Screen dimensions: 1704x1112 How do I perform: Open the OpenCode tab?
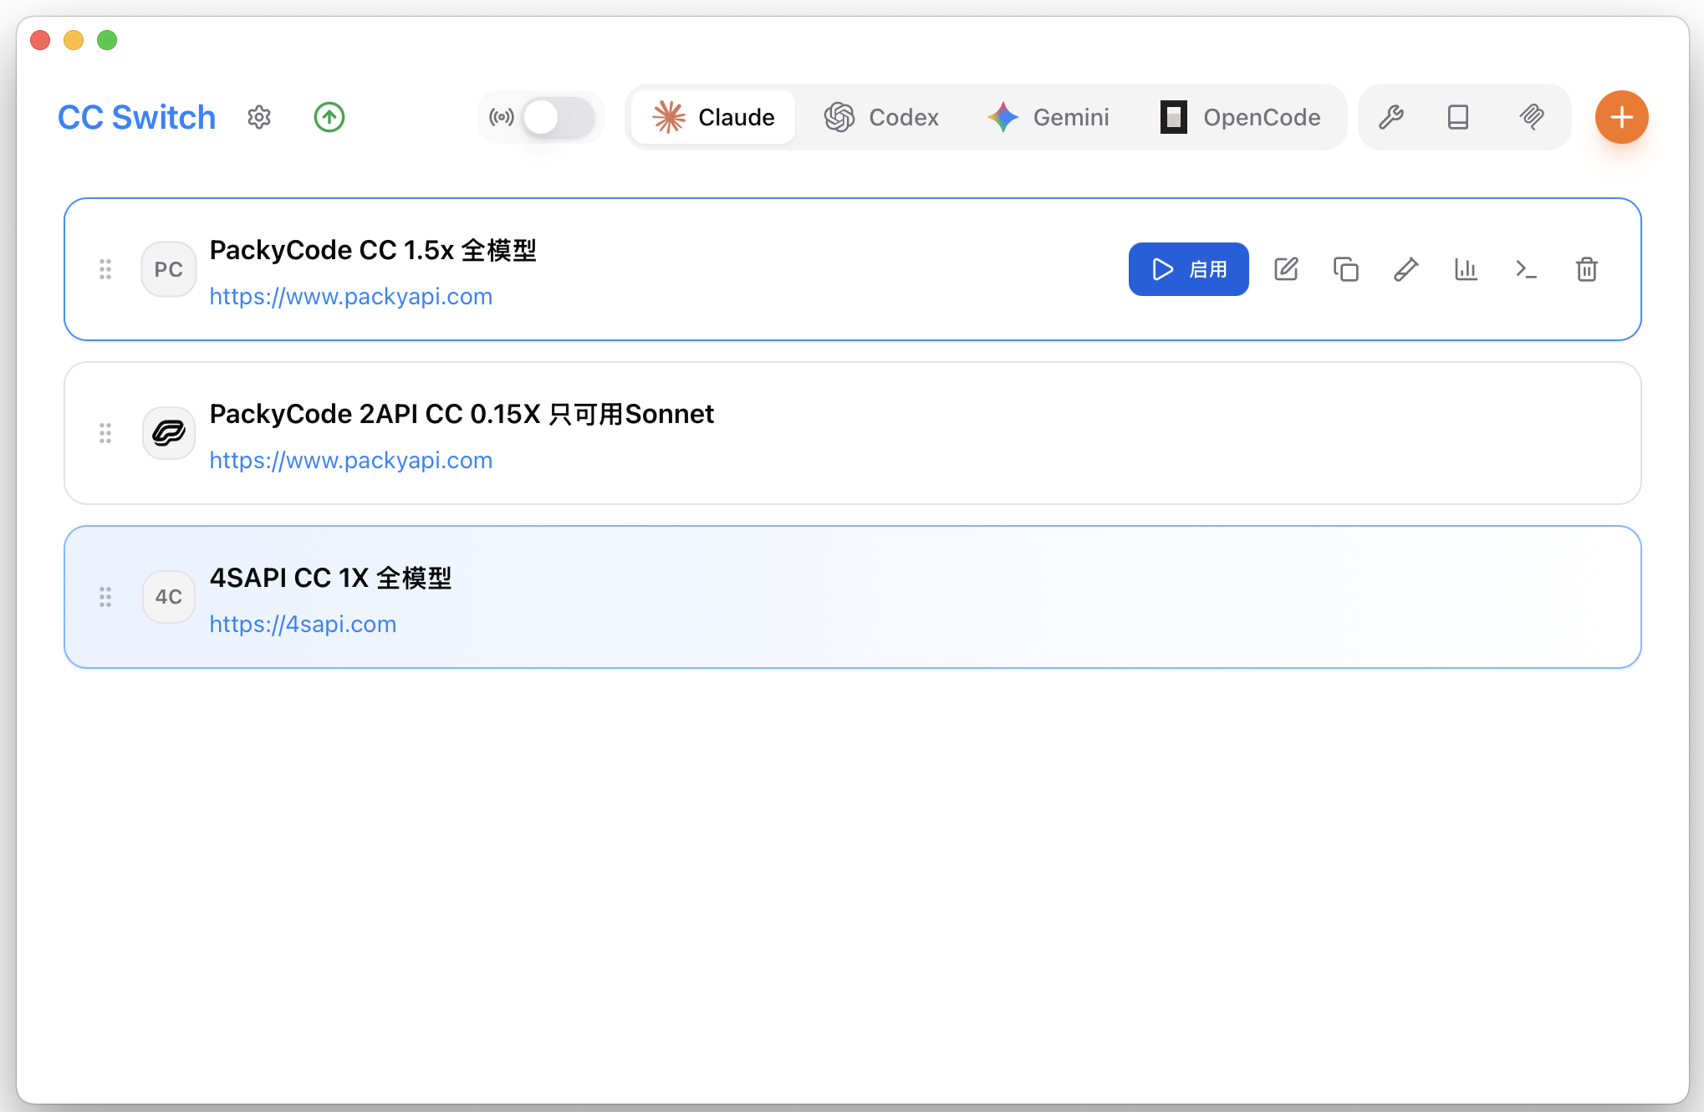click(1241, 117)
